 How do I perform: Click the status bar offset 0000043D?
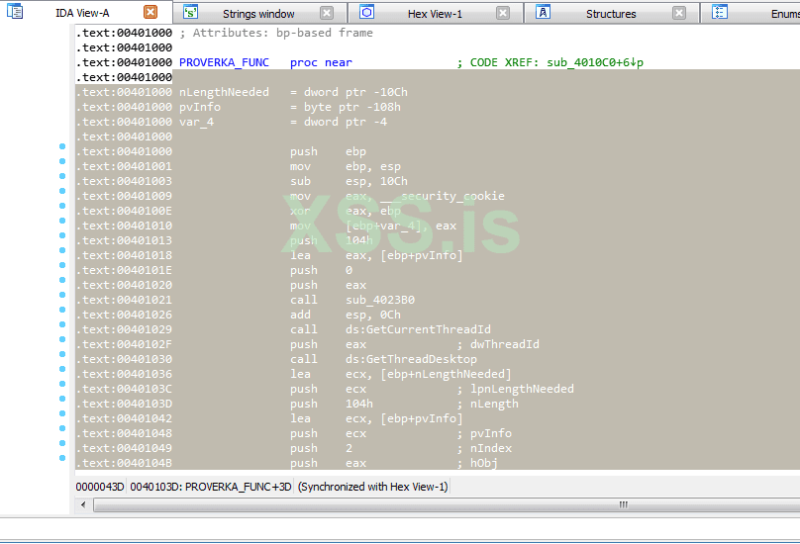point(100,487)
